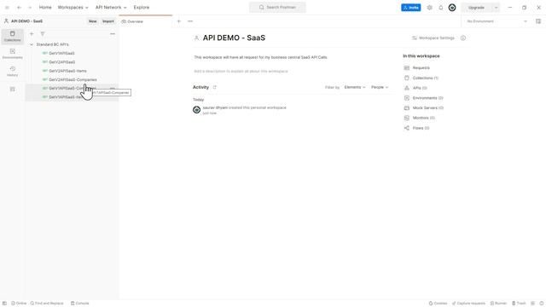
Task: Open the environment quick look icon
Action: (538, 21)
